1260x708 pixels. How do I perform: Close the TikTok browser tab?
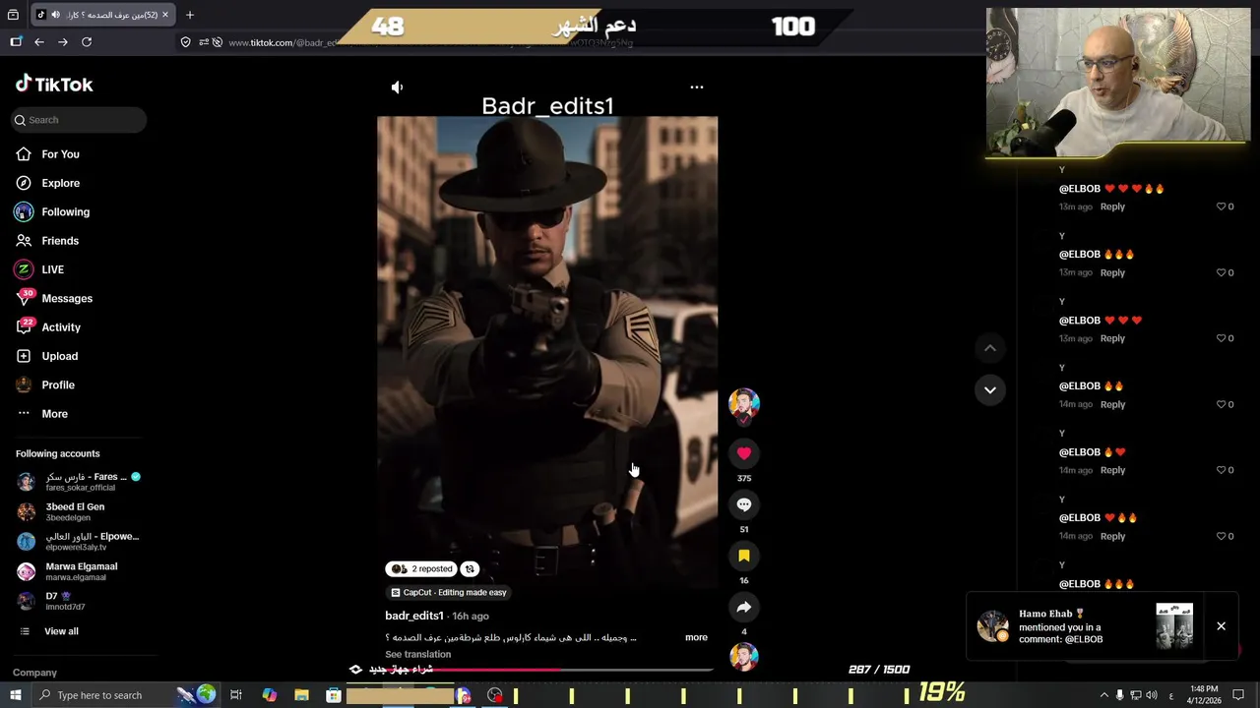click(165, 15)
